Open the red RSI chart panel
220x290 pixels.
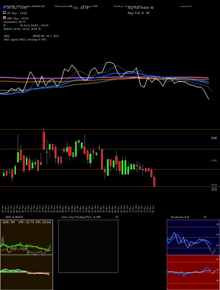click(x=193, y=272)
